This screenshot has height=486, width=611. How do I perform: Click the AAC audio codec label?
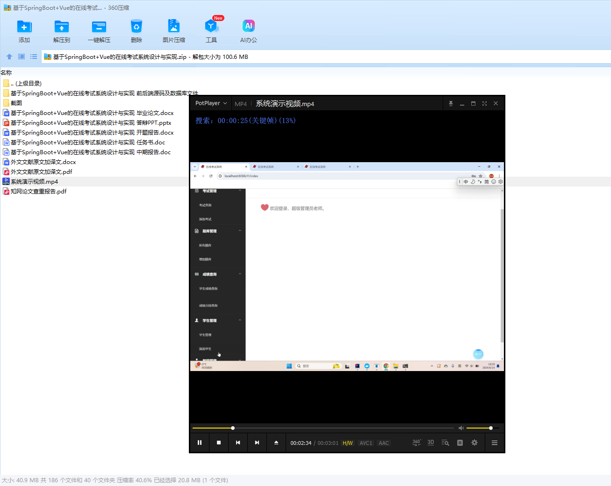coord(384,443)
